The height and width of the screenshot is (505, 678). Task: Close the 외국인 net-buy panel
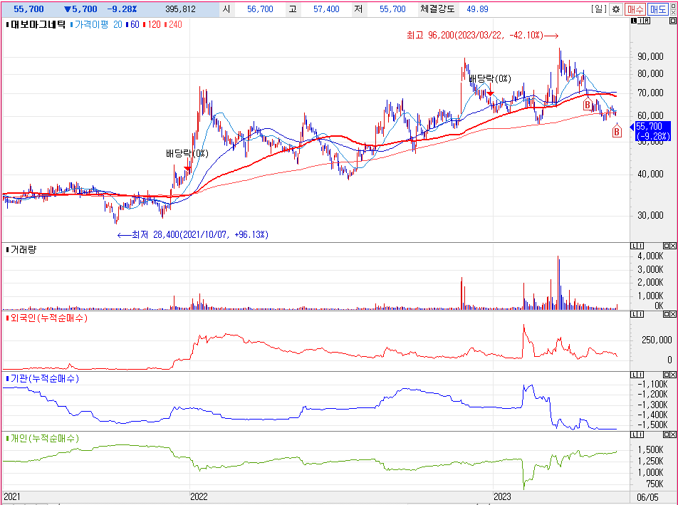[673, 314]
